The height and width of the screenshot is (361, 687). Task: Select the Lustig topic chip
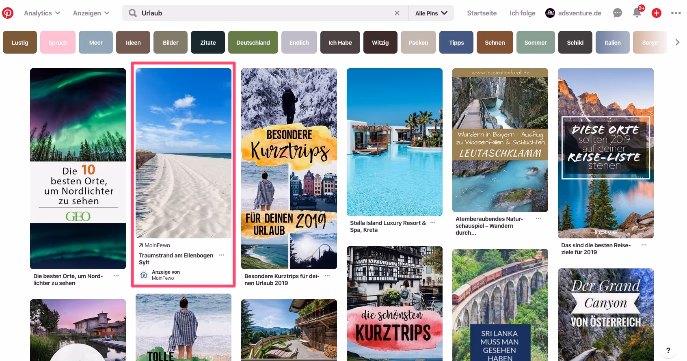[x=20, y=42]
